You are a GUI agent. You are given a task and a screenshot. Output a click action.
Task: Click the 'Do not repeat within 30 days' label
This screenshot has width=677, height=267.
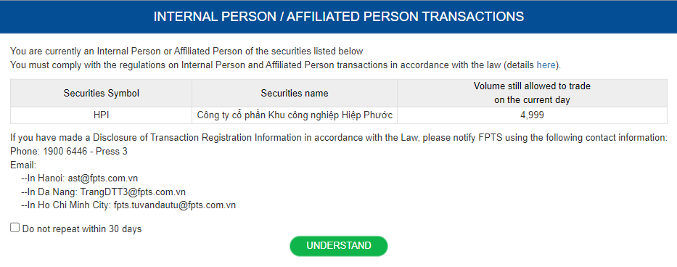pos(82,229)
